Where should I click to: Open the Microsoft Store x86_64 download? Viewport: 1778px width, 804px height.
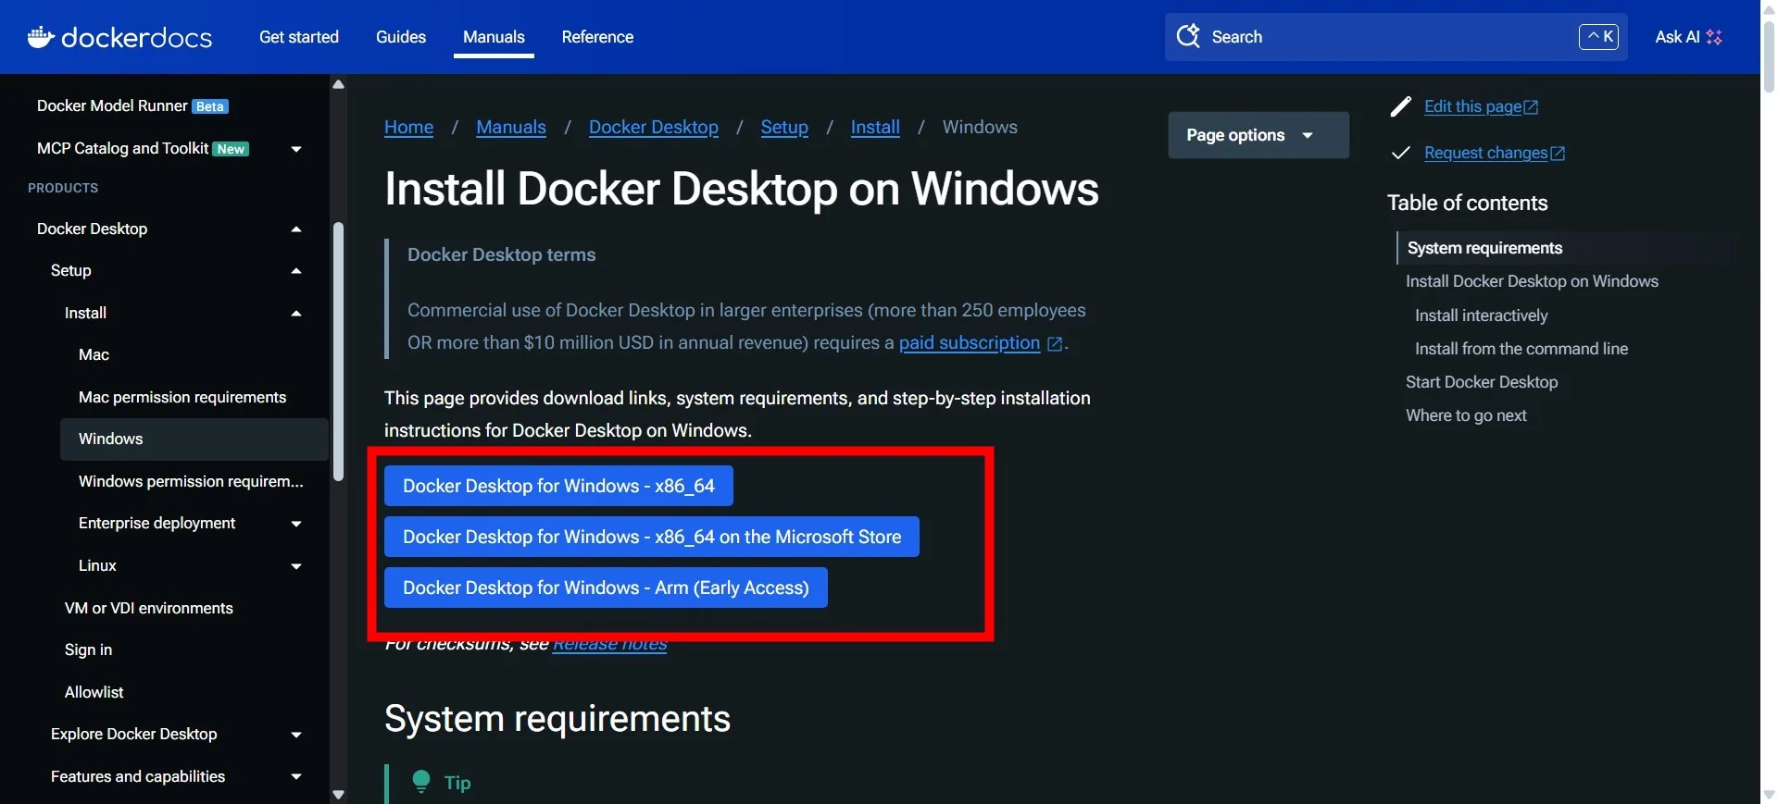(x=652, y=537)
